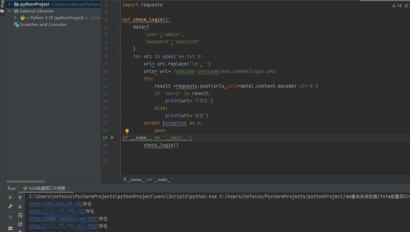Click the print(url+'不存在') statement
Viewport: 410px width, 232px height.
coord(189,101)
